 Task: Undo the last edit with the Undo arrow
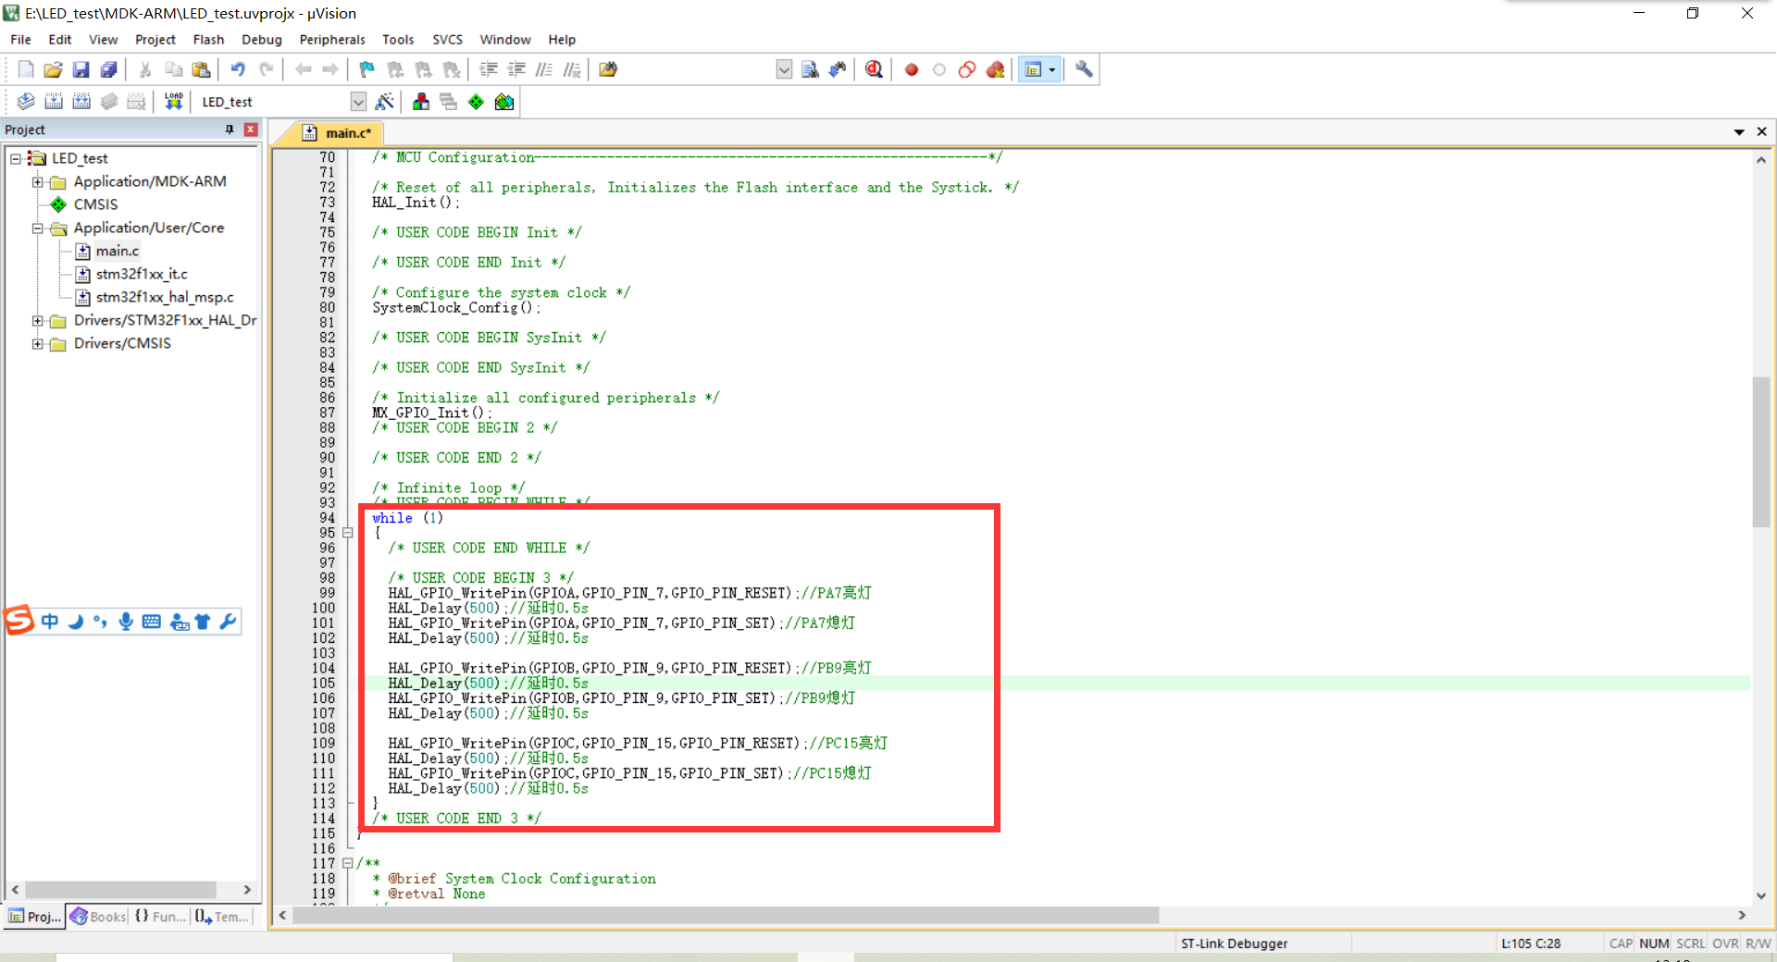(238, 69)
